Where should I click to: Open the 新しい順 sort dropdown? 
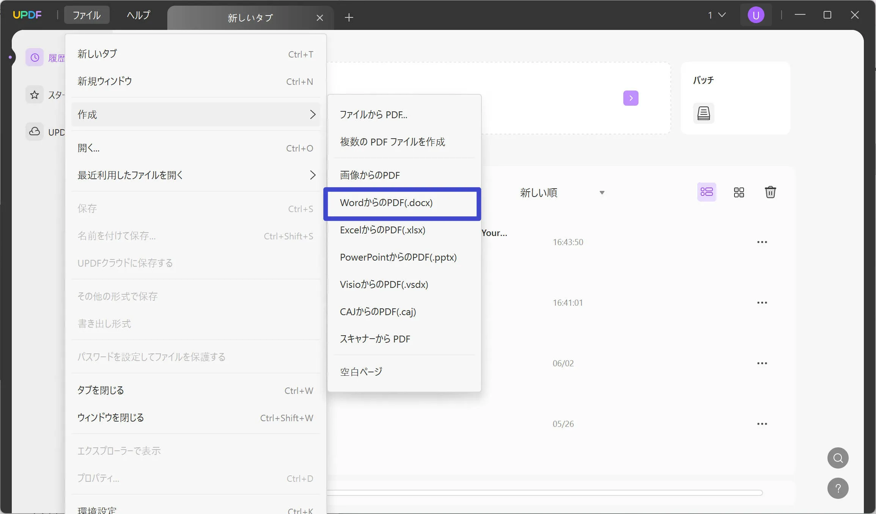pos(562,192)
